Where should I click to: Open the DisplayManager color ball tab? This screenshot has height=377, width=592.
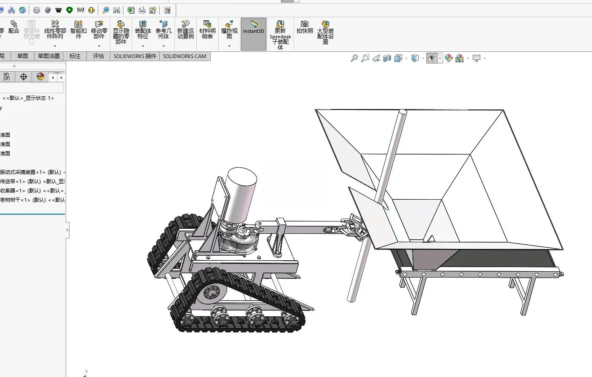40,77
